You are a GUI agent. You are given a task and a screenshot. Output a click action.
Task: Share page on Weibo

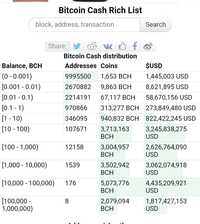[x=148, y=46]
